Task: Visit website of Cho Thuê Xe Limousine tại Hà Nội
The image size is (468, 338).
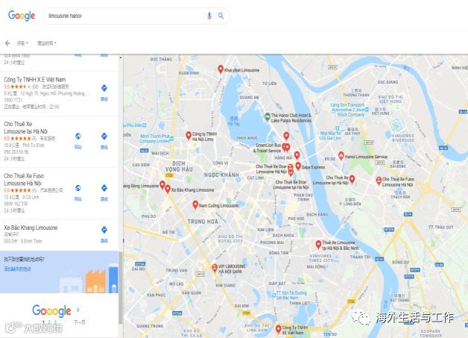Action: point(78,140)
